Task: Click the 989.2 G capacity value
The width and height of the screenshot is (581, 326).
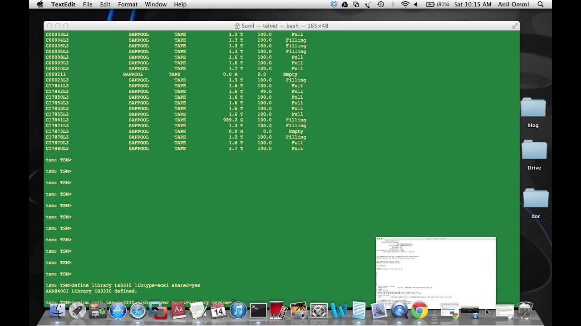Action: [x=233, y=120]
